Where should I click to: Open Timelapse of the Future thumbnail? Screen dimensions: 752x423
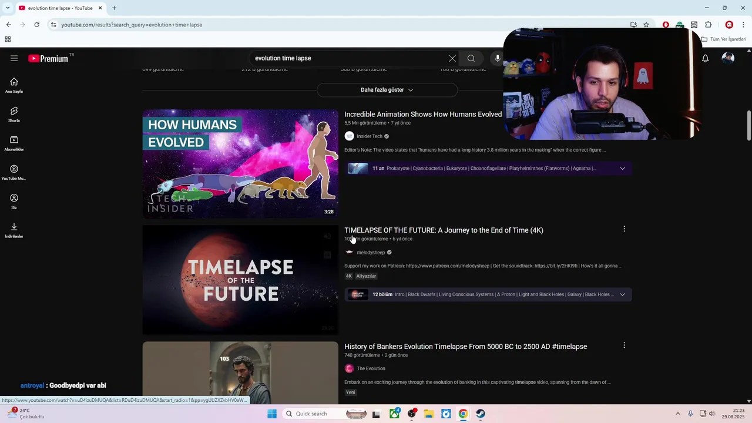[x=240, y=280]
